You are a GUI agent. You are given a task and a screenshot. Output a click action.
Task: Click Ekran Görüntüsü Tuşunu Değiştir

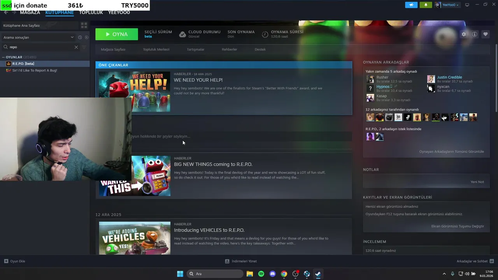458,226
